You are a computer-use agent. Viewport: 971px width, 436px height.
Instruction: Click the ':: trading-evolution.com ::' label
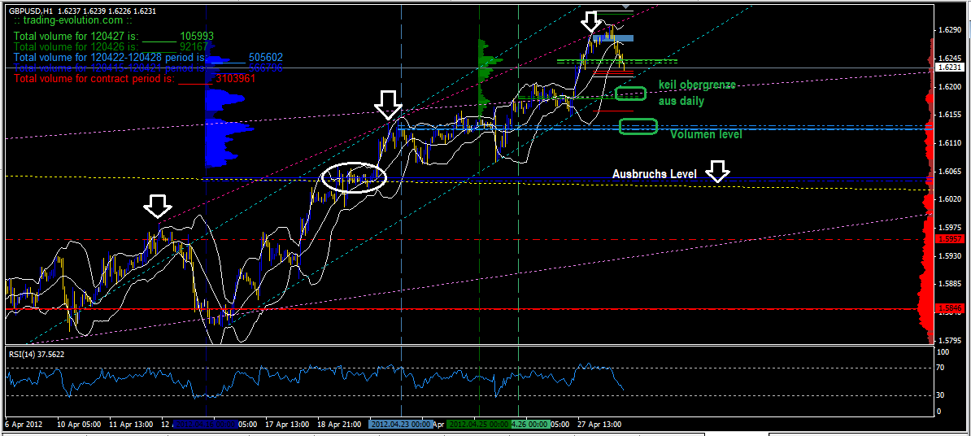[73, 20]
